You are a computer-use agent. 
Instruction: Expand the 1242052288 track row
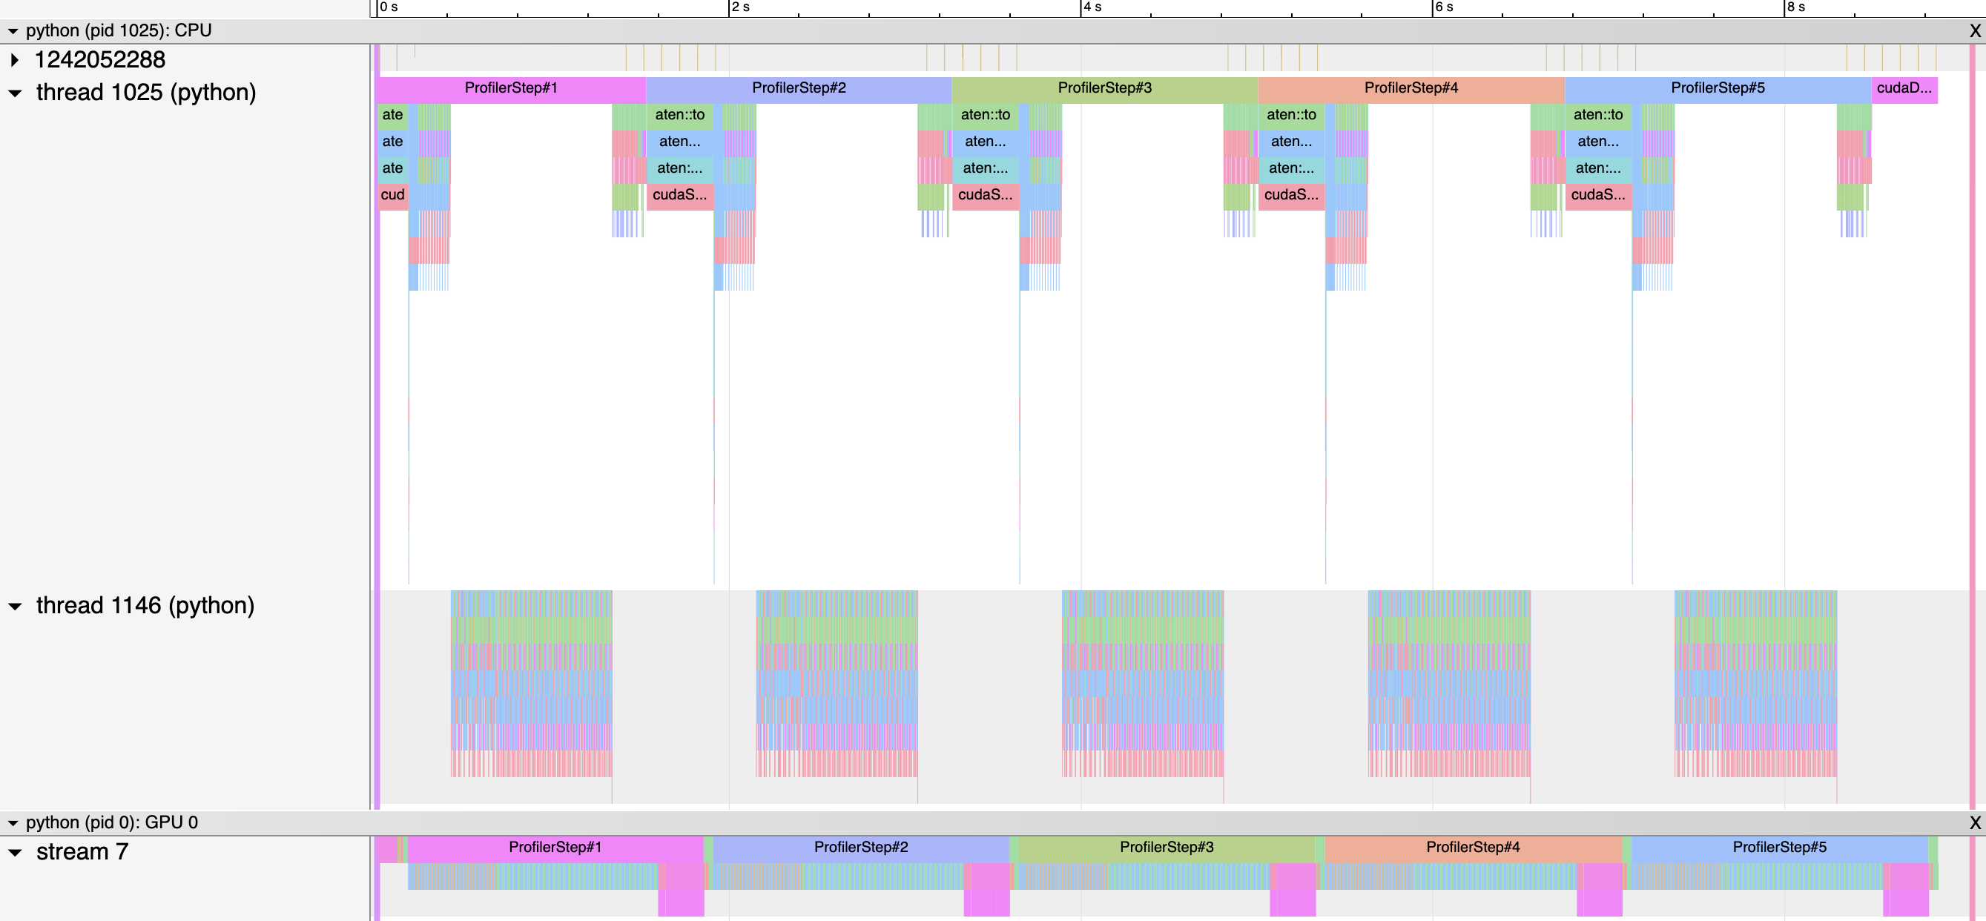(15, 59)
